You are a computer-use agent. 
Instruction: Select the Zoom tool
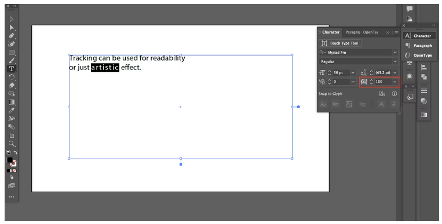[12, 144]
